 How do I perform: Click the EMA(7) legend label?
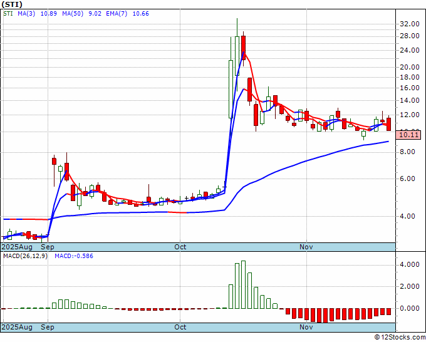coord(117,14)
